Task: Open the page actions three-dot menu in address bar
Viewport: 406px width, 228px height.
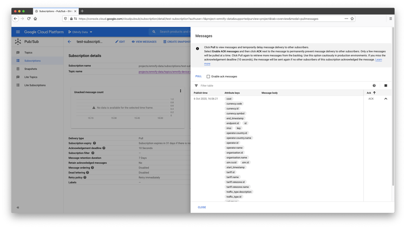Action: (346, 19)
